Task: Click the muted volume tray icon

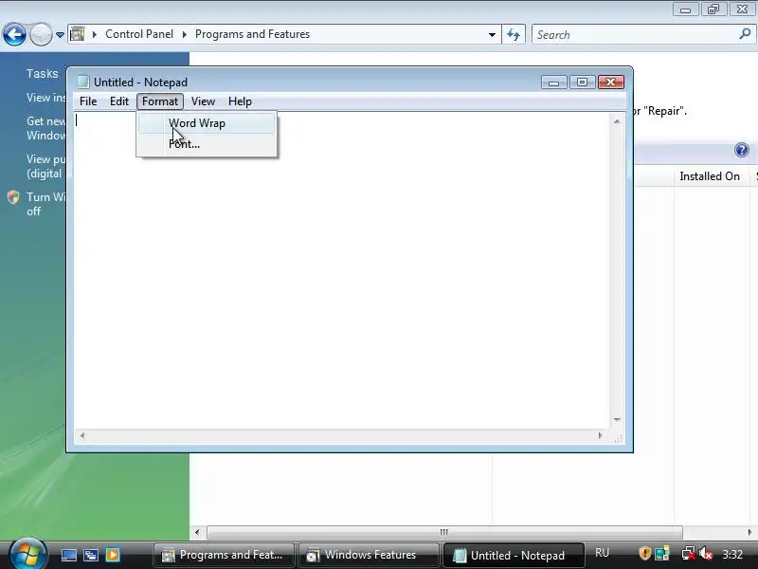Action: (x=706, y=553)
